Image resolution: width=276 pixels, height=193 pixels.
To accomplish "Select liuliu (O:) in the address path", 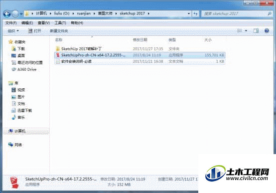I will point(62,13).
